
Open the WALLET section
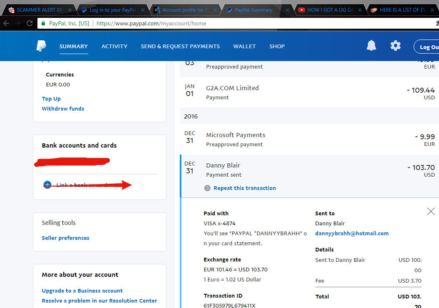click(244, 47)
